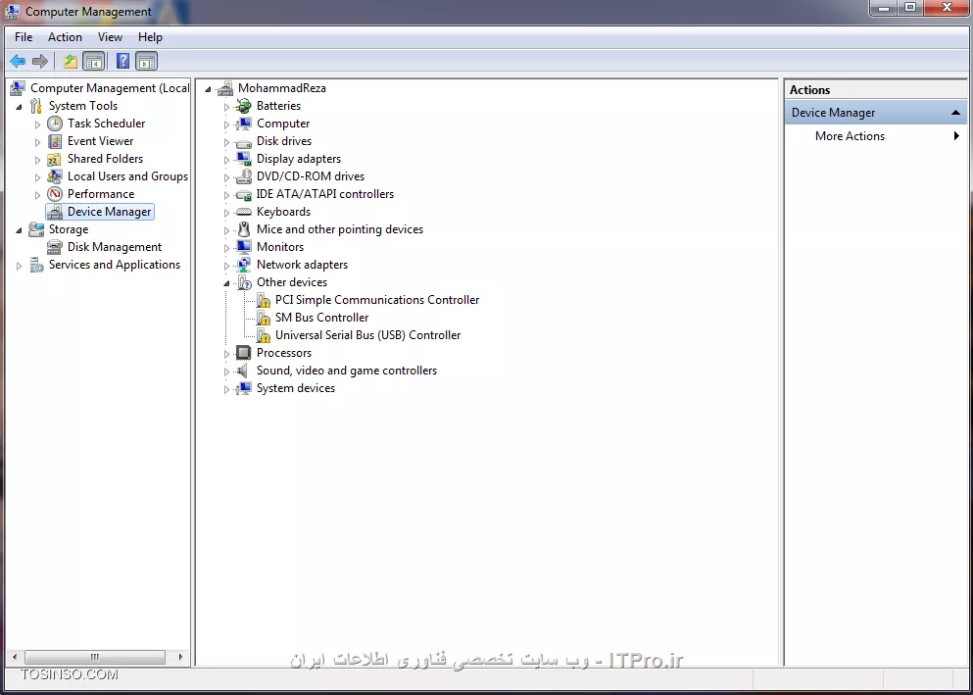Image resolution: width=973 pixels, height=695 pixels.
Task: Click warning icon of PCI Simple Communications Controller
Action: [264, 300]
